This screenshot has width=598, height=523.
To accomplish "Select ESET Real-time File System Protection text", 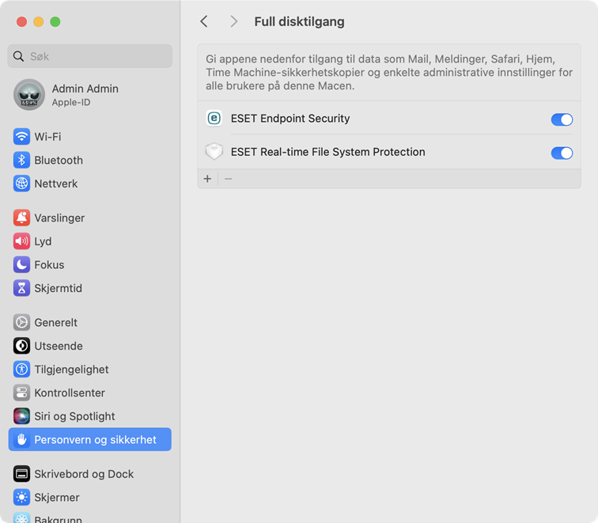I will (x=328, y=152).
